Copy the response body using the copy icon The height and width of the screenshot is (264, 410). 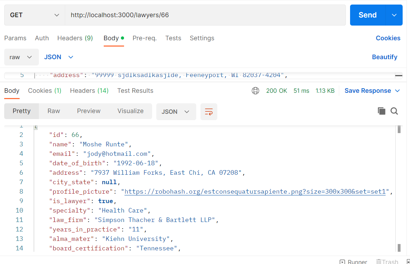[x=381, y=111]
